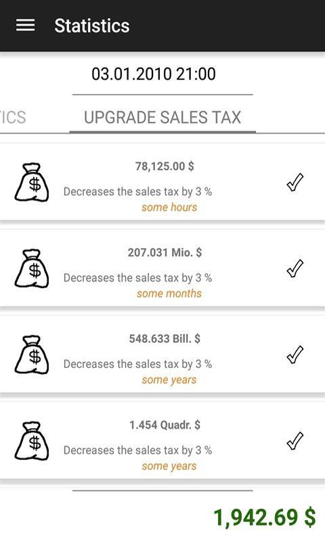Screen dimensions: 325x541
Task: Click the Statistics title in header
Action: point(92,26)
